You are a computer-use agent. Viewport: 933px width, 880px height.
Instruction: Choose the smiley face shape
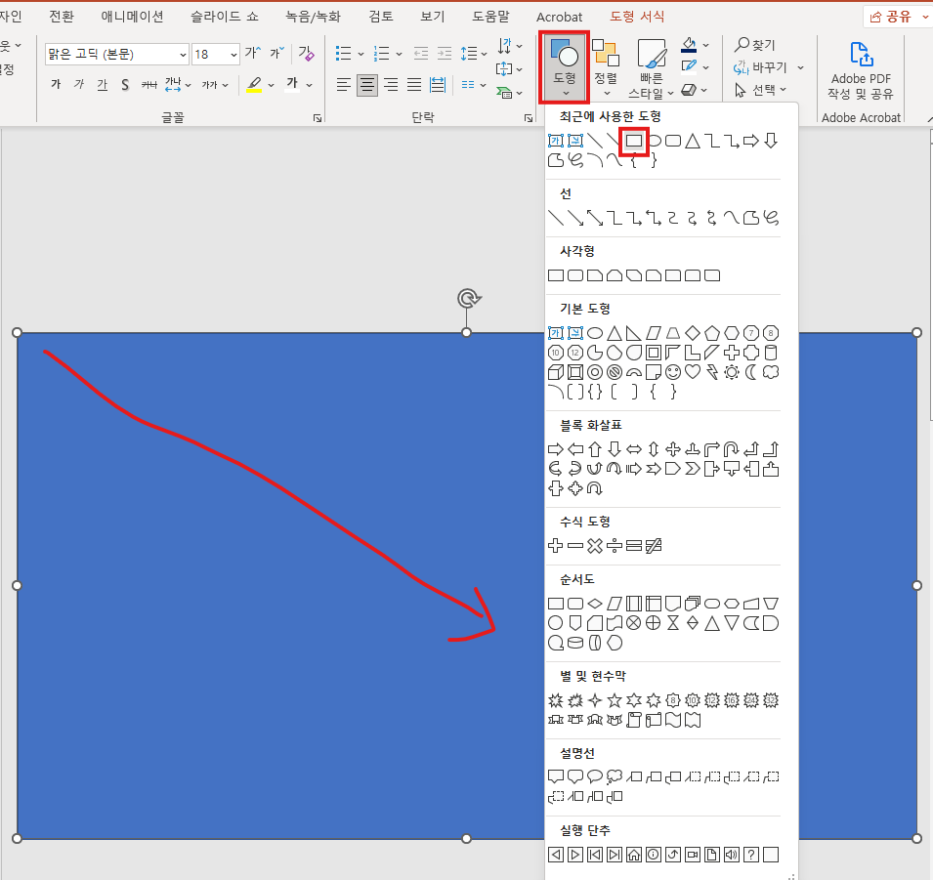(x=673, y=372)
